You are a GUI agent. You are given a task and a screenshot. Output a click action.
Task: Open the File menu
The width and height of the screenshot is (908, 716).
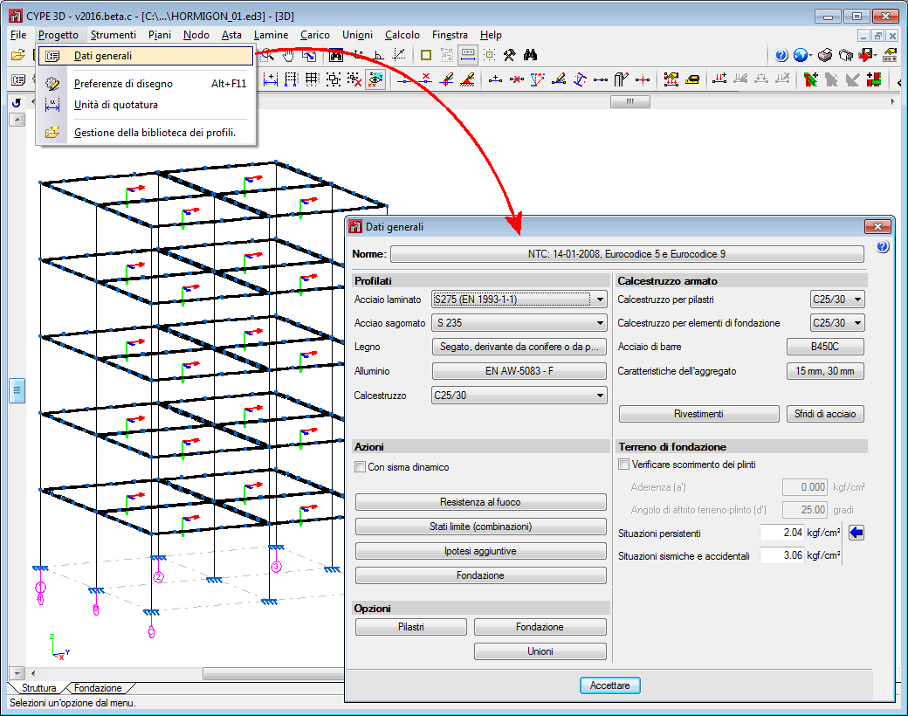point(18,35)
